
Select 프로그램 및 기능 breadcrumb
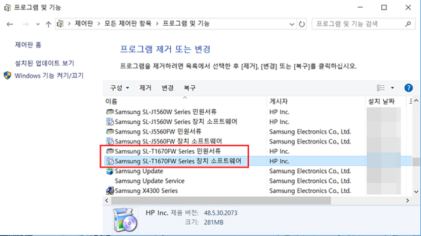[186, 23]
